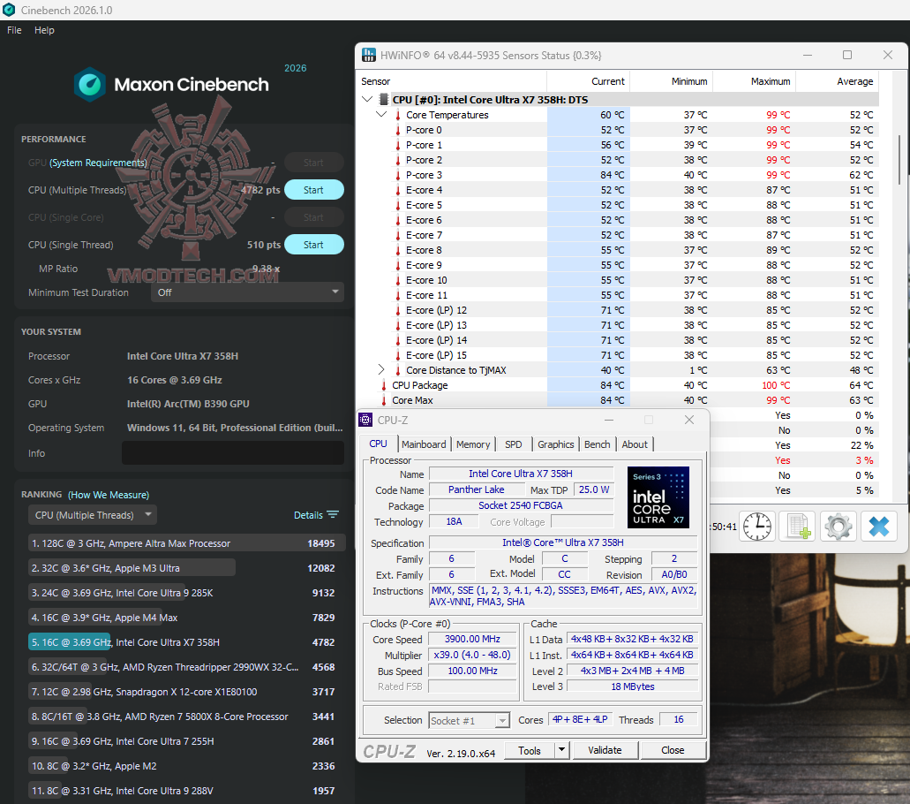Click the HWiNFO log file add icon
The width and height of the screenshot is (910, 804).
(x=797, y=527)
